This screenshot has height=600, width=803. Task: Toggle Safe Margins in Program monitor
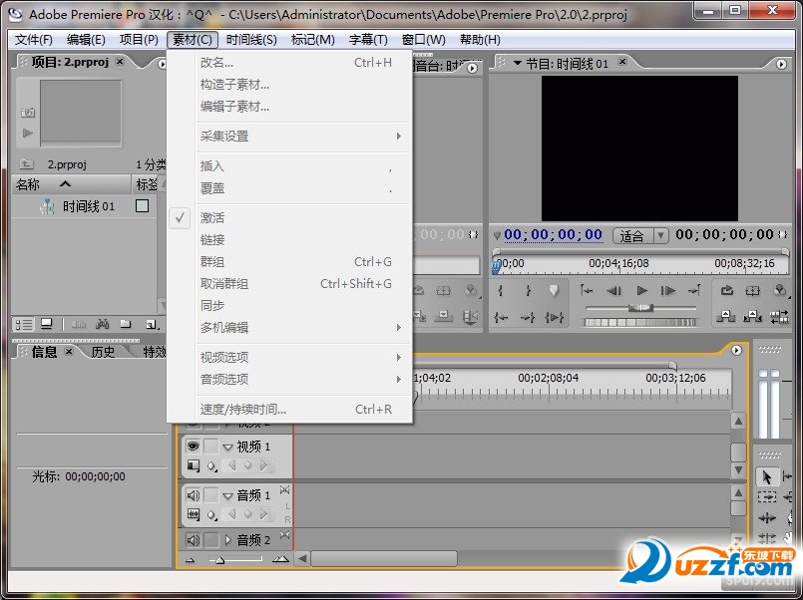pos(753,291)
